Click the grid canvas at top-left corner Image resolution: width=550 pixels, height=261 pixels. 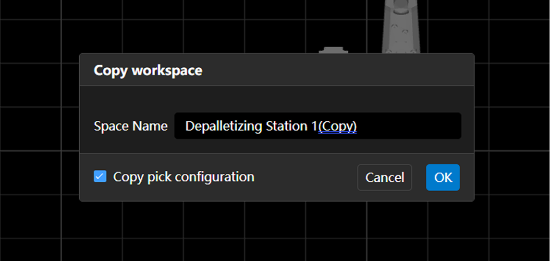click(21, 16)
